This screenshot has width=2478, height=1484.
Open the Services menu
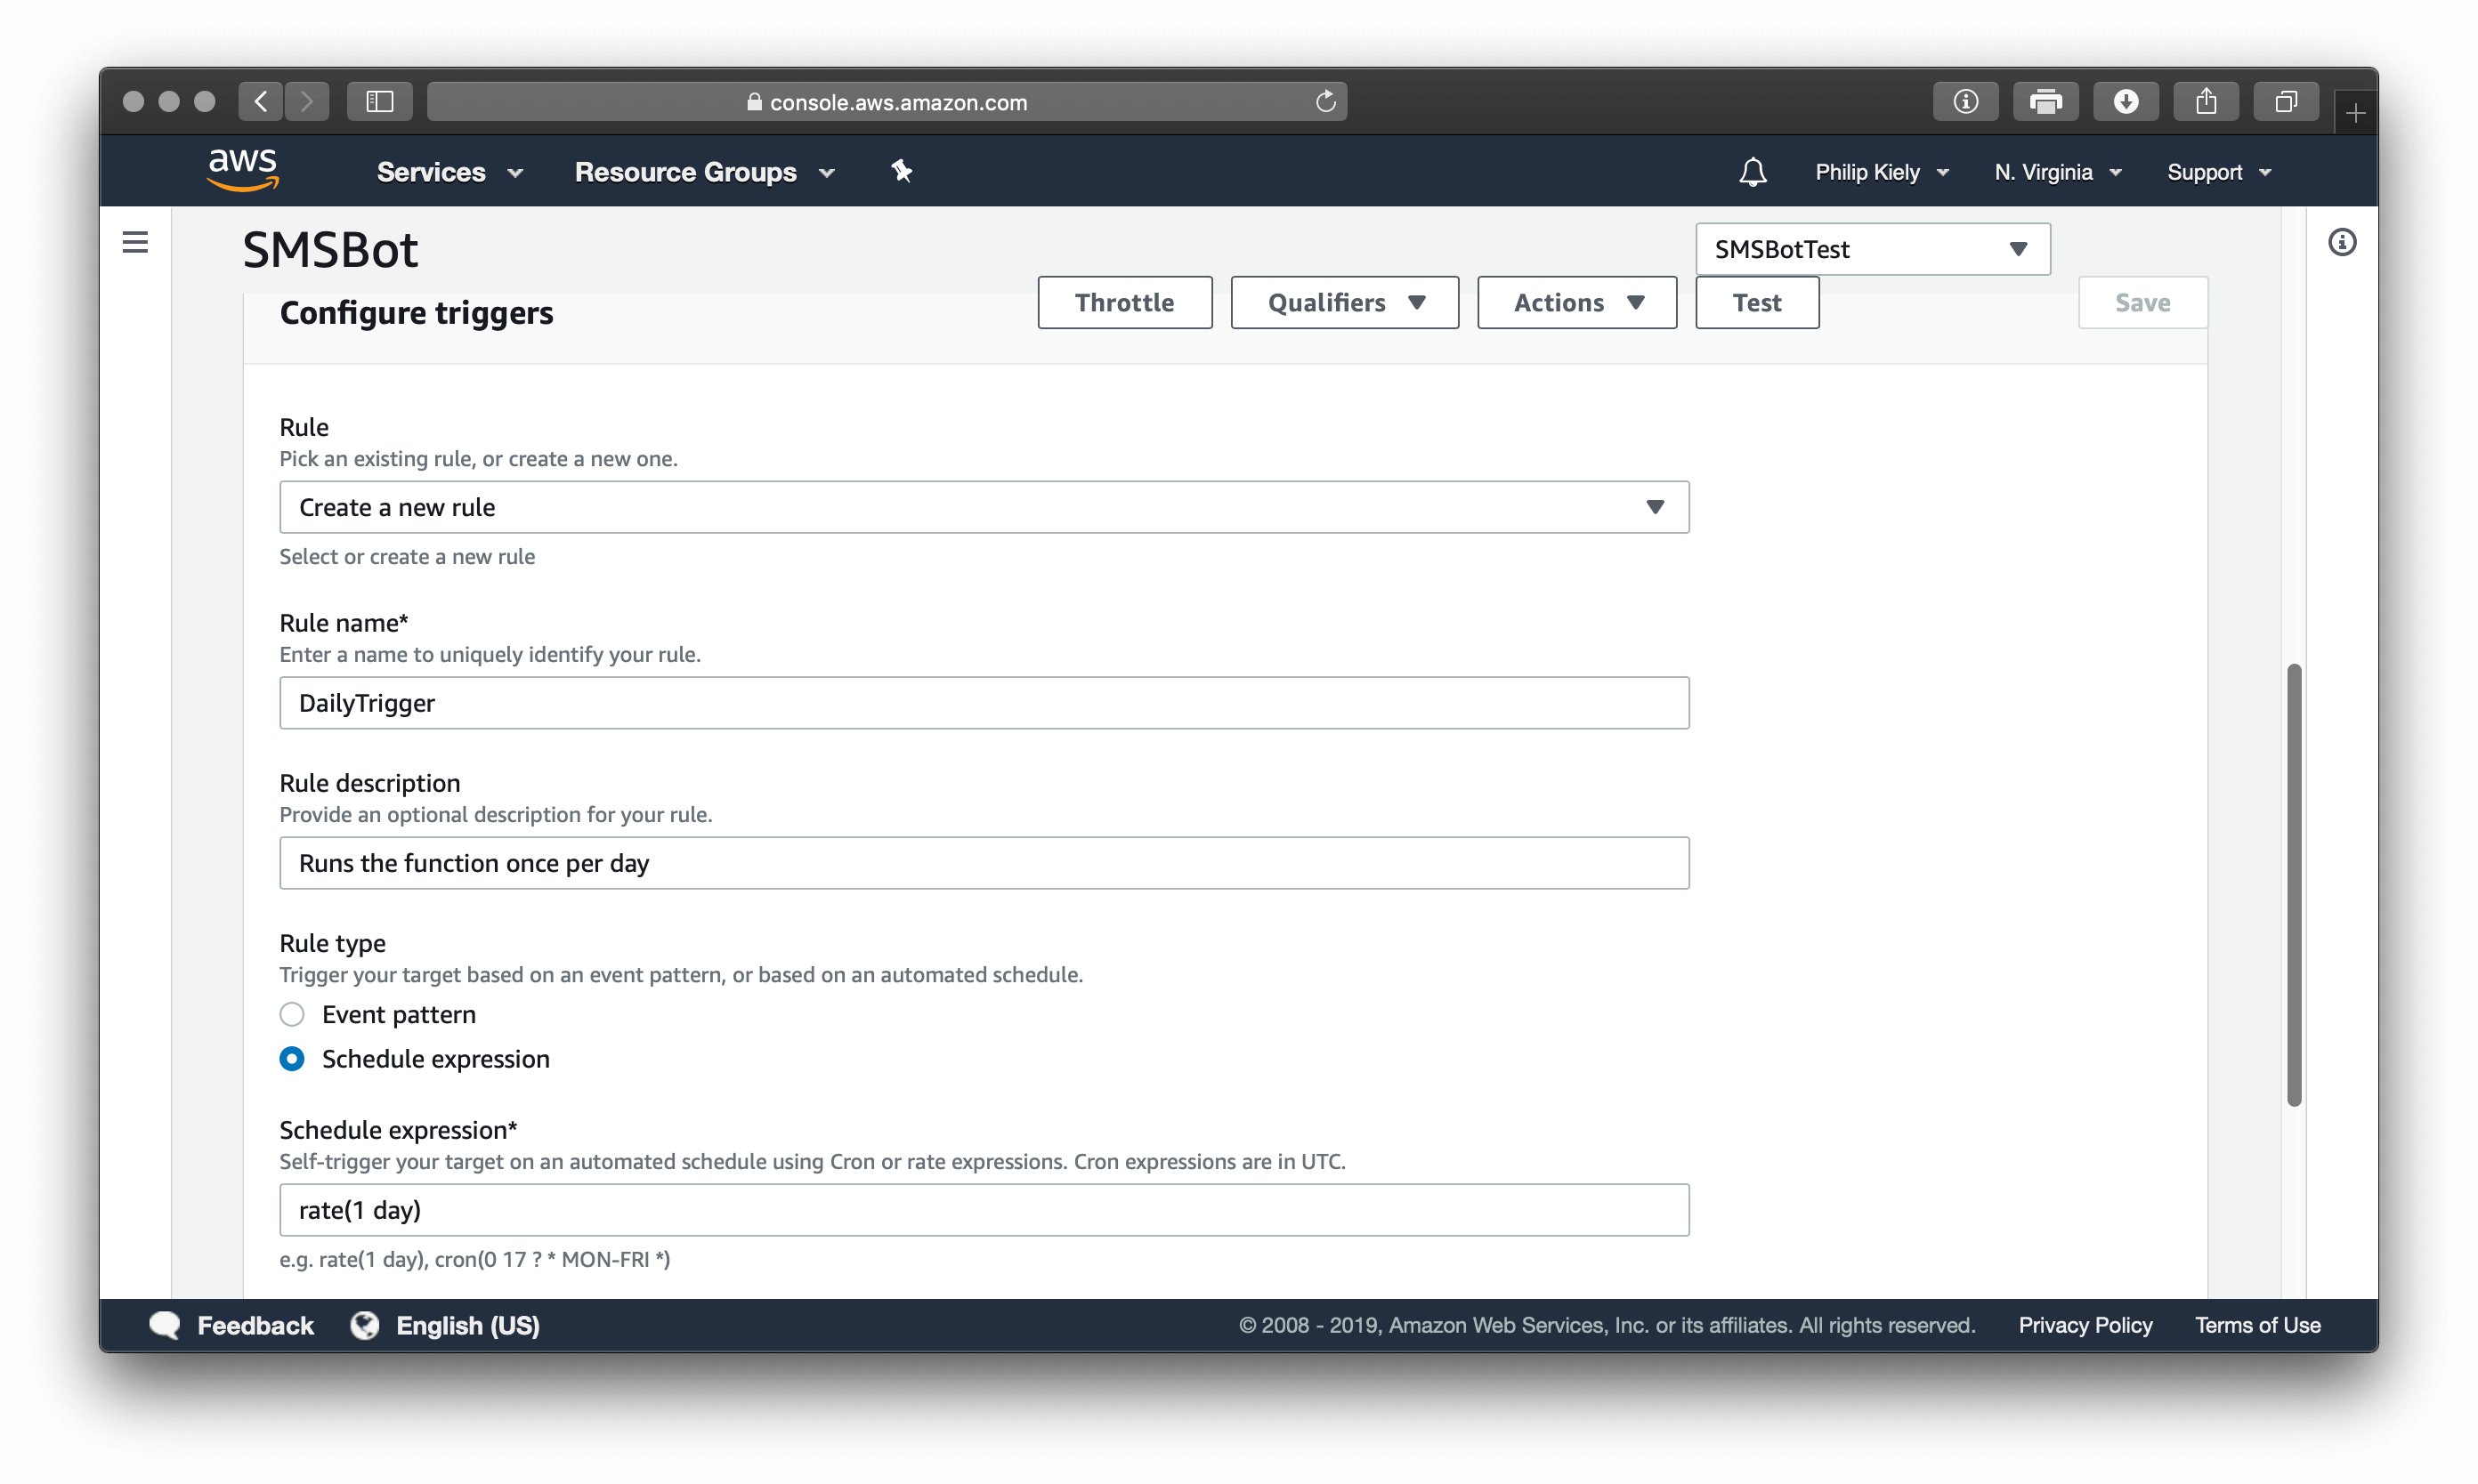(449, 172)
